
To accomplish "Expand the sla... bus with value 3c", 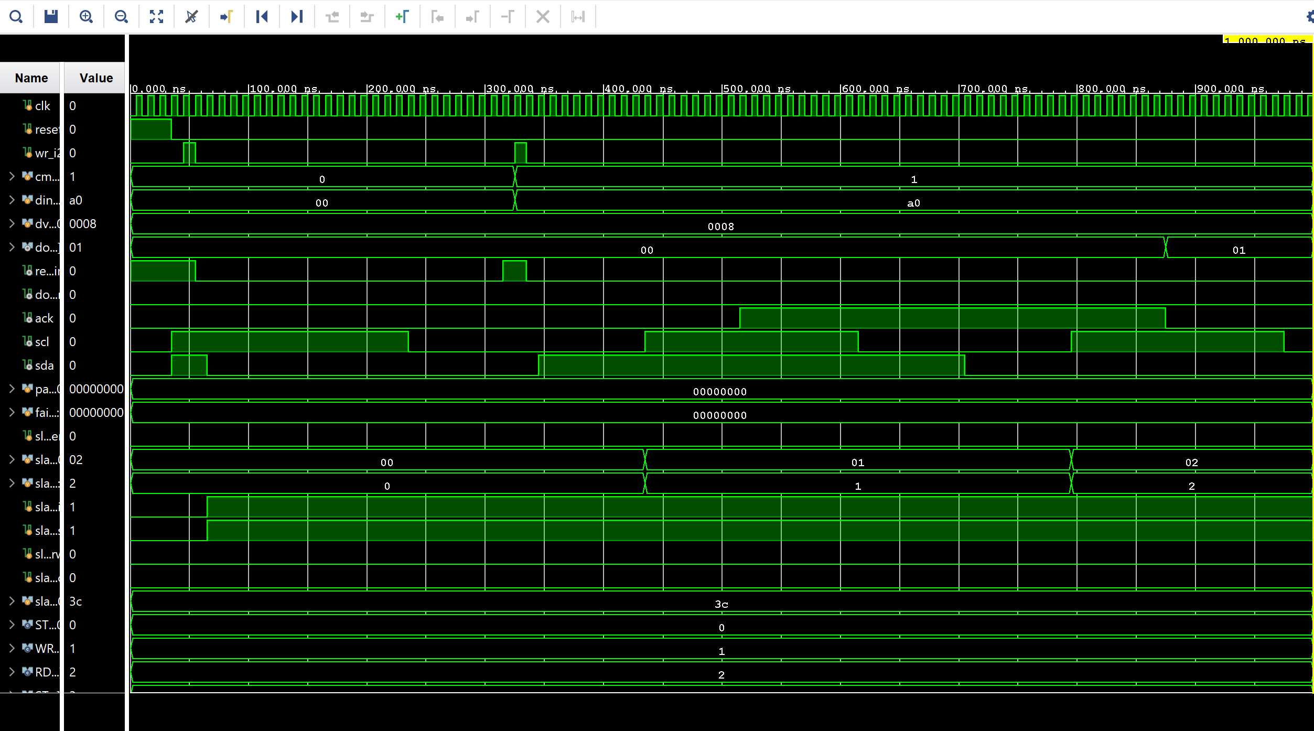I will click(x=12, y=601).
